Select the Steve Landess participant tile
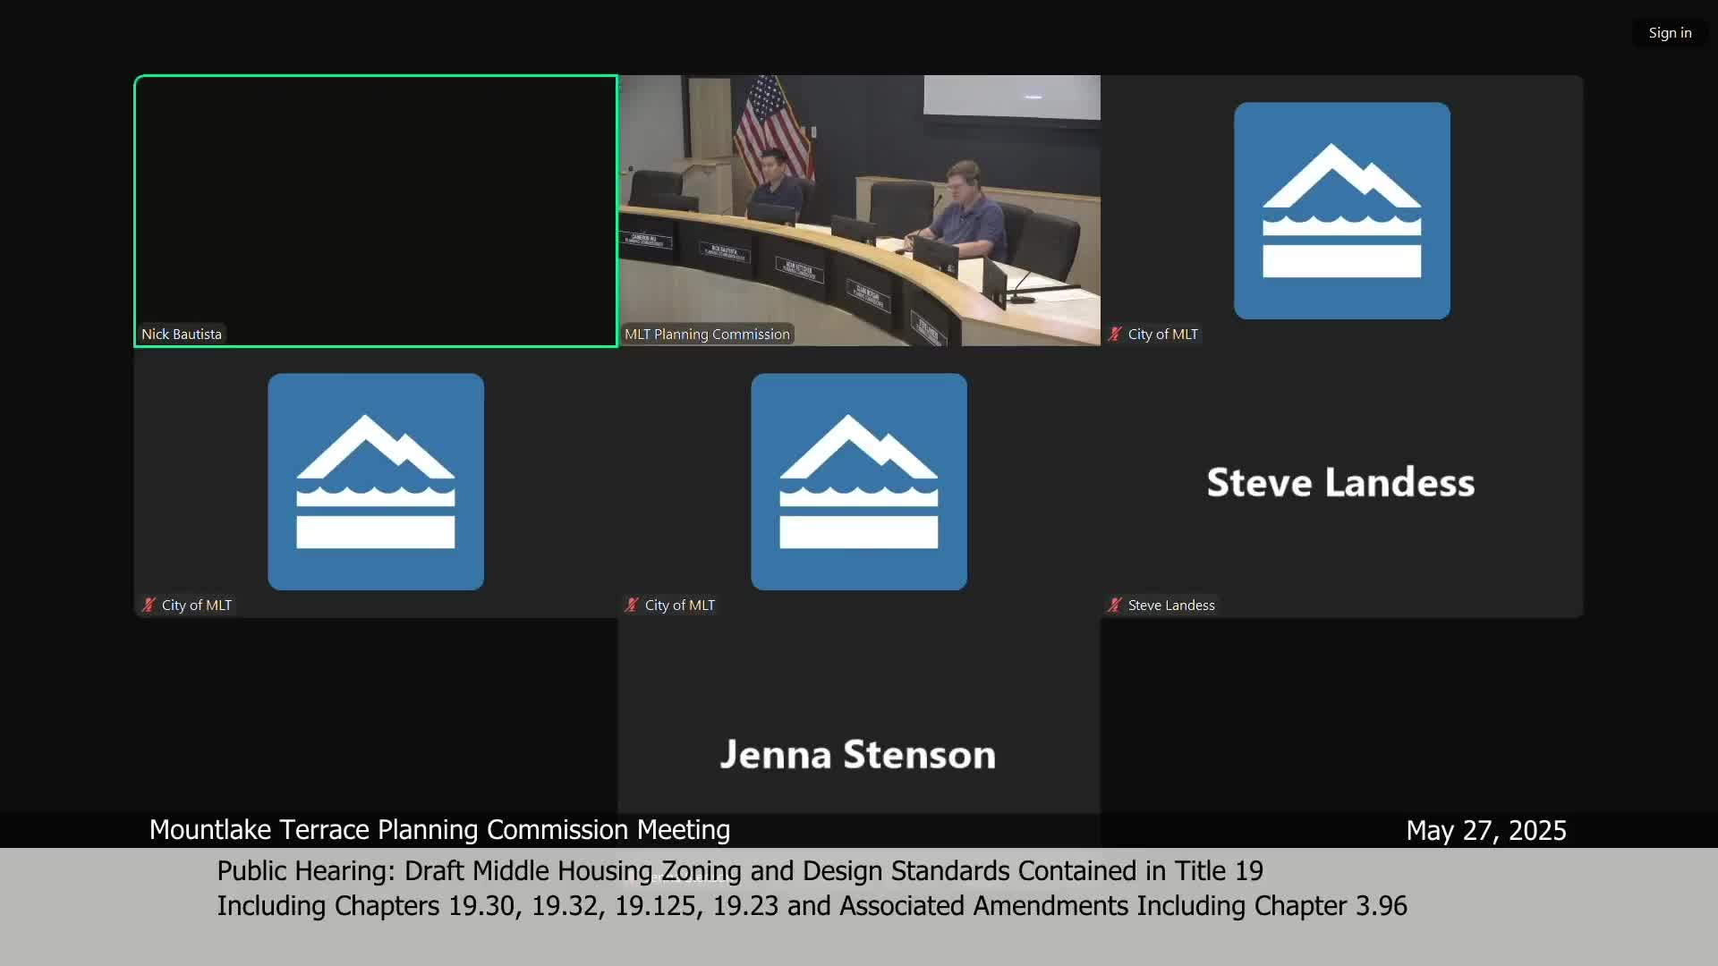This screenshot has width=1718, height=966. [1340, 483]
